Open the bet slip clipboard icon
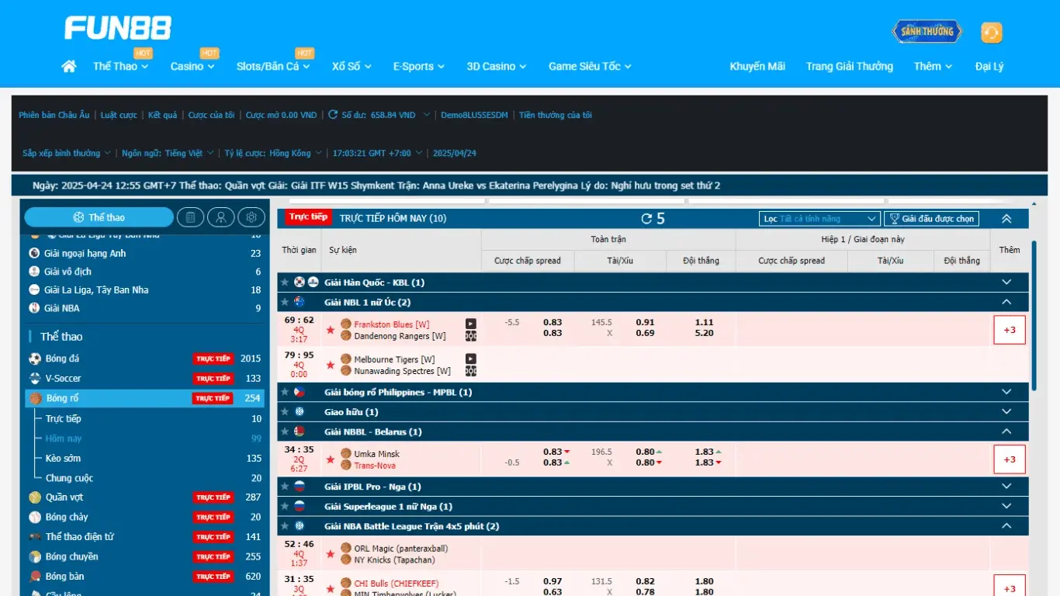Image resolution: width=1060 pixels, height=596 pixels. (190, 217)
